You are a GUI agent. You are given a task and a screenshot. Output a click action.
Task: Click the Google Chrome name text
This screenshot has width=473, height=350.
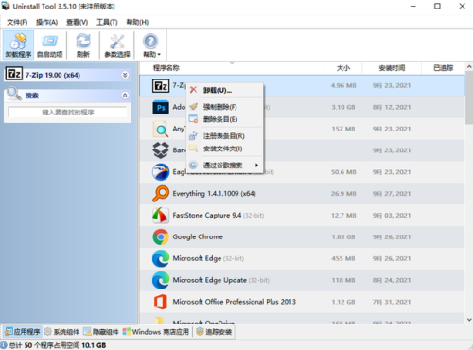[198, 236]
